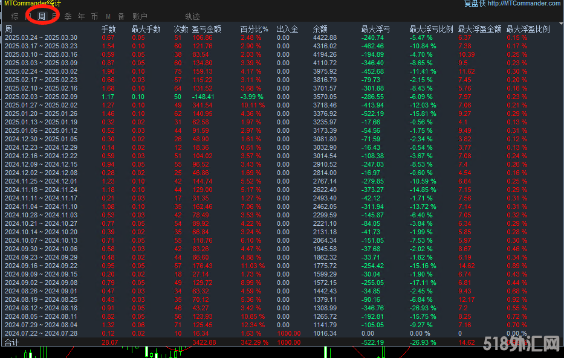Click the green percentage -3.99 %
The image size is (564, 358).
point(252,97)
